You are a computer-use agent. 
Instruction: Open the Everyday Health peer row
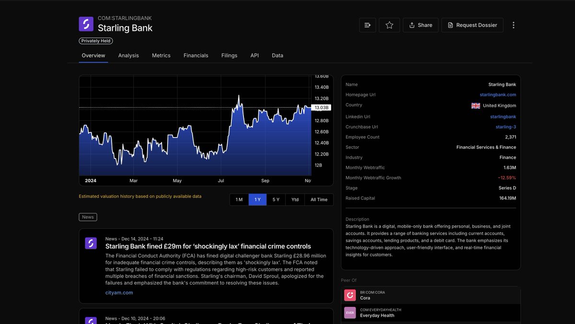(x=431, y=313)
